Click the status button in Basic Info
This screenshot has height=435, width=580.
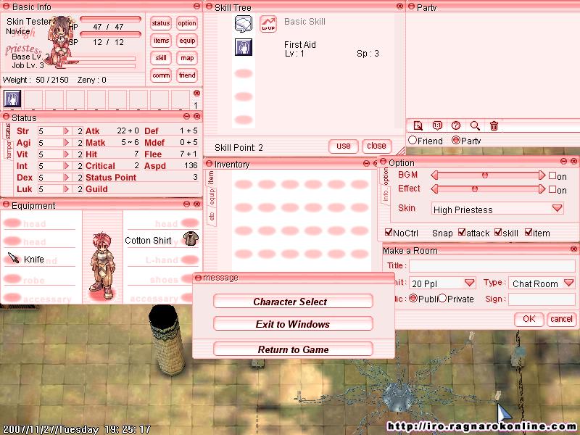point(161,23)
